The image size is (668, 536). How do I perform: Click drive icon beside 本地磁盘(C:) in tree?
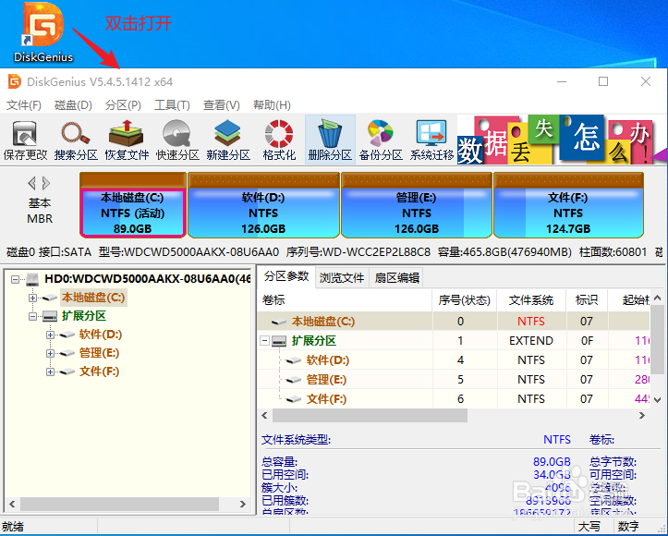click(49, 298)
